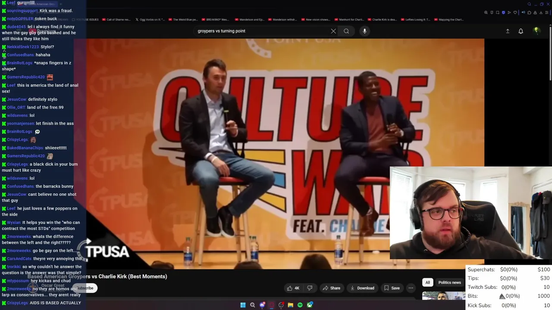Click chat username BakedBananaChips

25,148
